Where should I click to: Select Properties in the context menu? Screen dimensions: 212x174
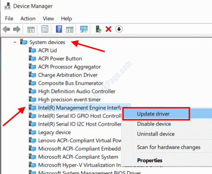tap(150, 160)
